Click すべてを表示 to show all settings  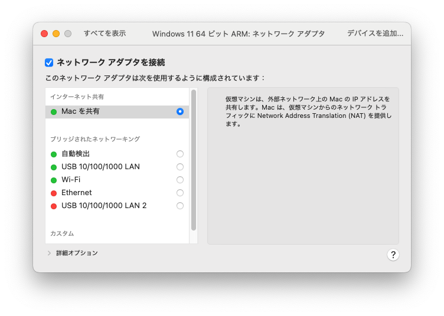(105, 34)
